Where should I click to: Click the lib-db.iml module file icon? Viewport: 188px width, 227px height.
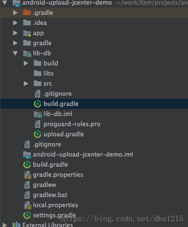pos(38,114)
